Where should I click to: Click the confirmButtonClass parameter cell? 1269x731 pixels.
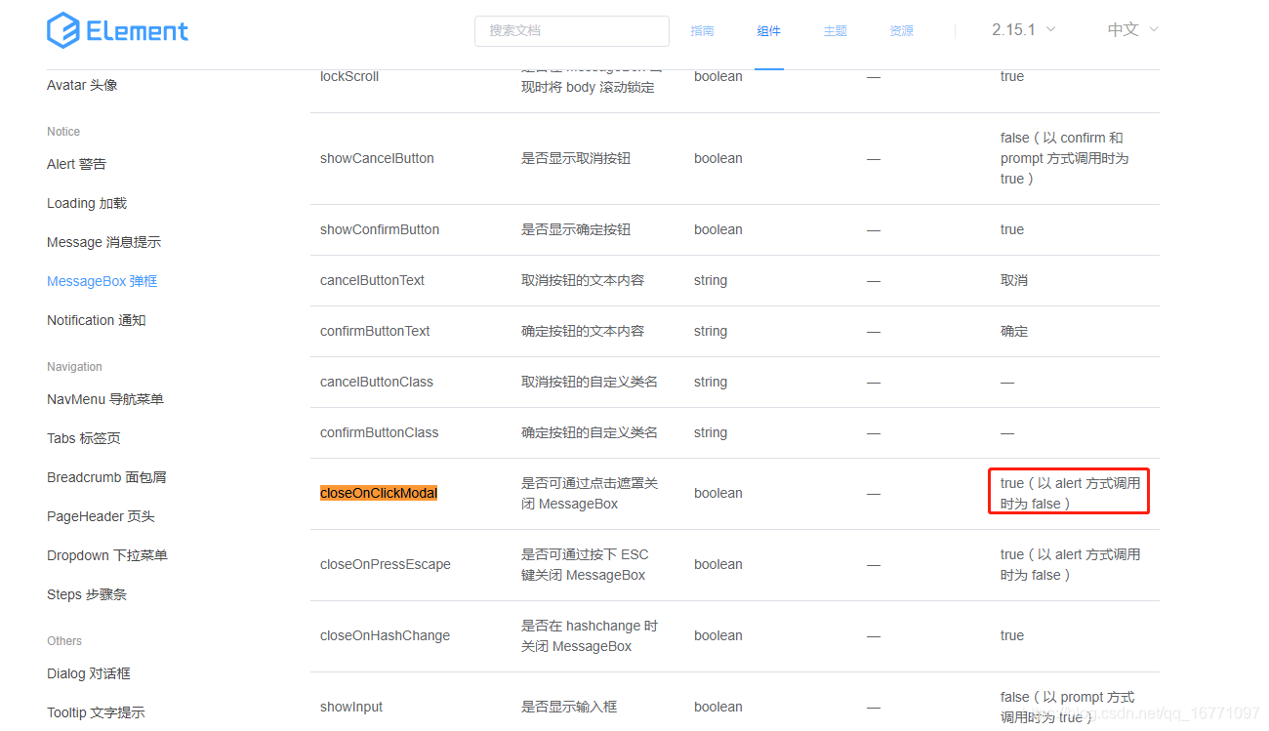(x=380, y=432)
